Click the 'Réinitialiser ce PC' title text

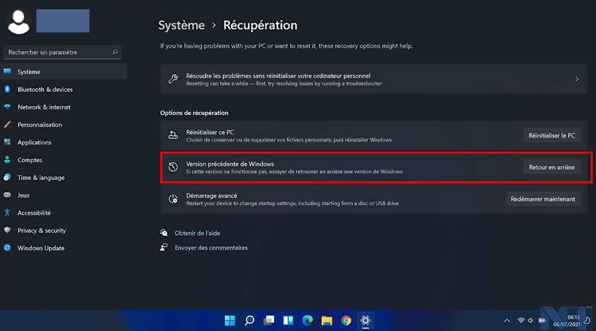point(210,132)
